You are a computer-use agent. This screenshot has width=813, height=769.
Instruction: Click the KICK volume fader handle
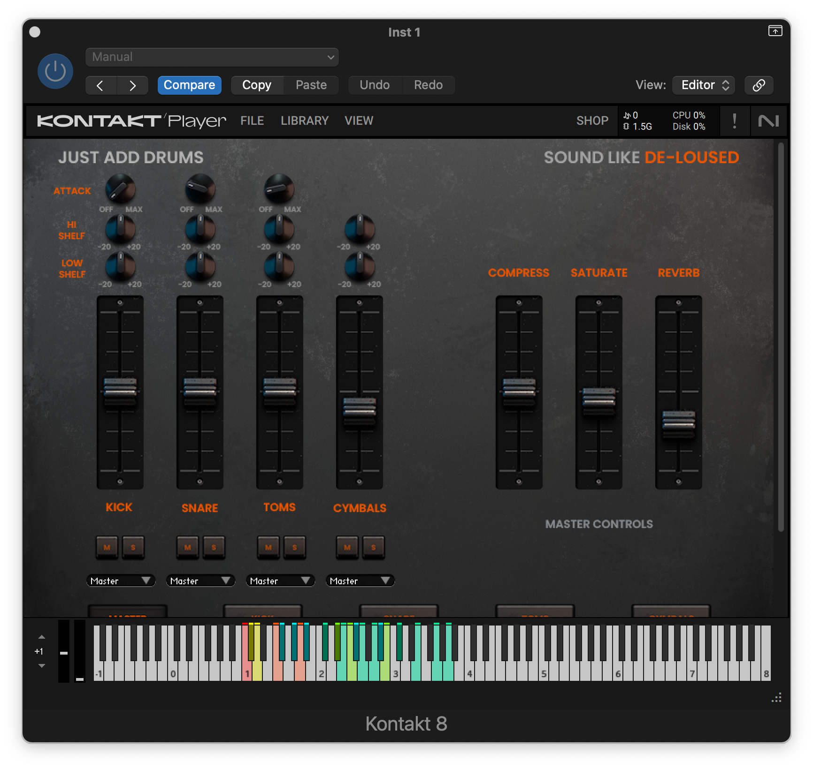coord(120,391)
